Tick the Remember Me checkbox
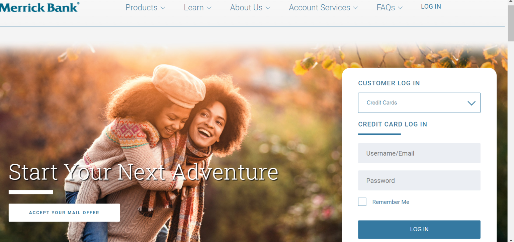 (x=362, y=202)
